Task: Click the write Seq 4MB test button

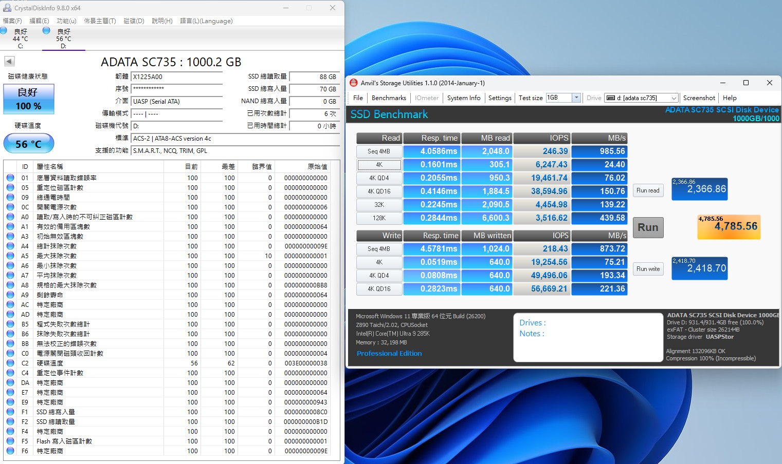Action: tap(379, 249)
